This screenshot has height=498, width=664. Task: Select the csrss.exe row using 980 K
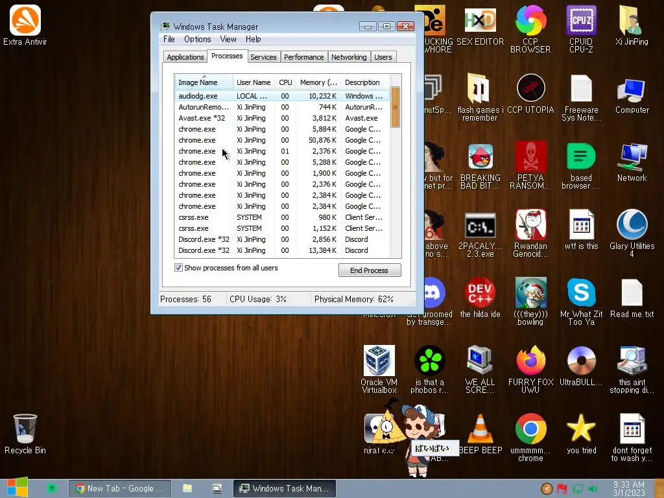click(282, 217)
